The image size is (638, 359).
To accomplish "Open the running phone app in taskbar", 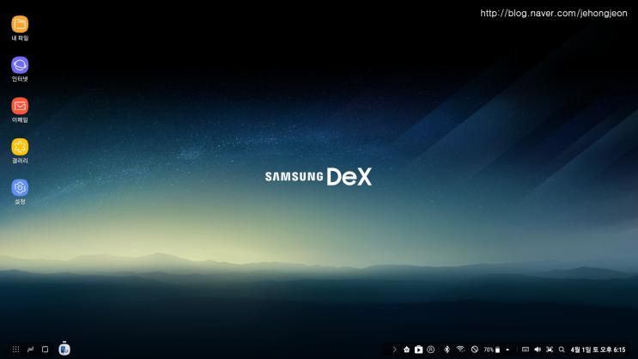I will click(x=64, y=349).
